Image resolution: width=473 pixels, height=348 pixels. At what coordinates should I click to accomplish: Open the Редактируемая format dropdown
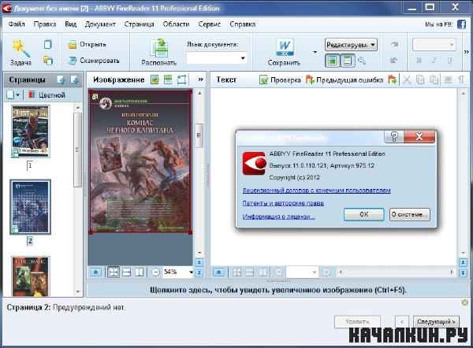coord(351,45)
